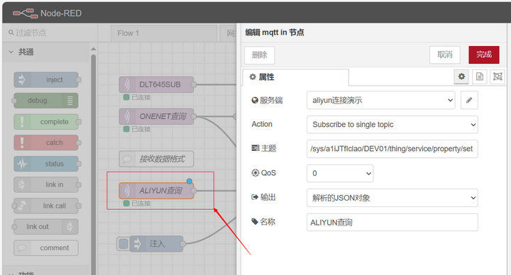Open the node appearance icon
This screenshot has width=511, height=275.
(x=498, y=77)
